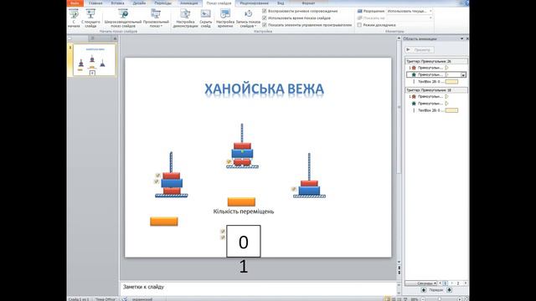
Task: Switch to Transitions (Переходы) tab
Action: pyautogui.click(x=162, y=3)
